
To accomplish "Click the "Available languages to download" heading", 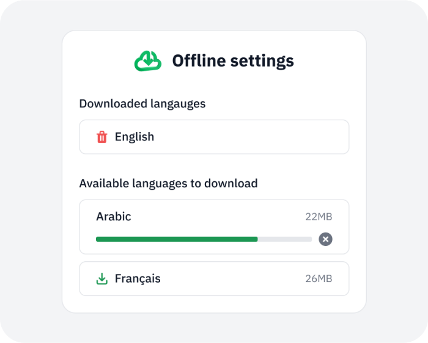I will point(168,183).
